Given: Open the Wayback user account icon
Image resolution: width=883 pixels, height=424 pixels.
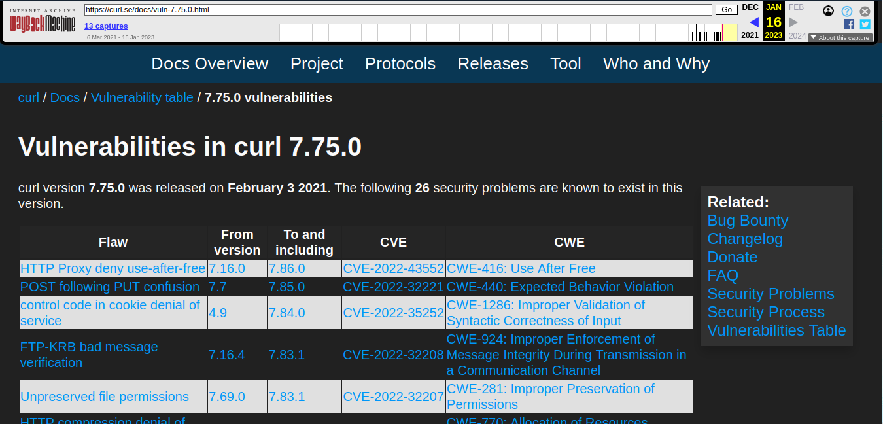Looking at the screenshot, I should 829,11.
